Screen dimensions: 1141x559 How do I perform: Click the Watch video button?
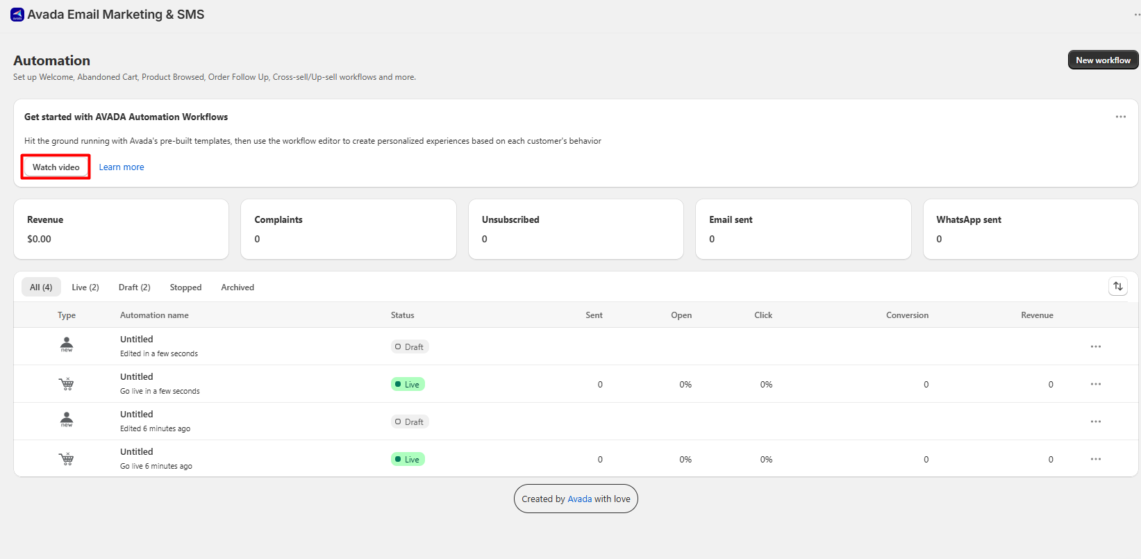[x=56, y=167]
